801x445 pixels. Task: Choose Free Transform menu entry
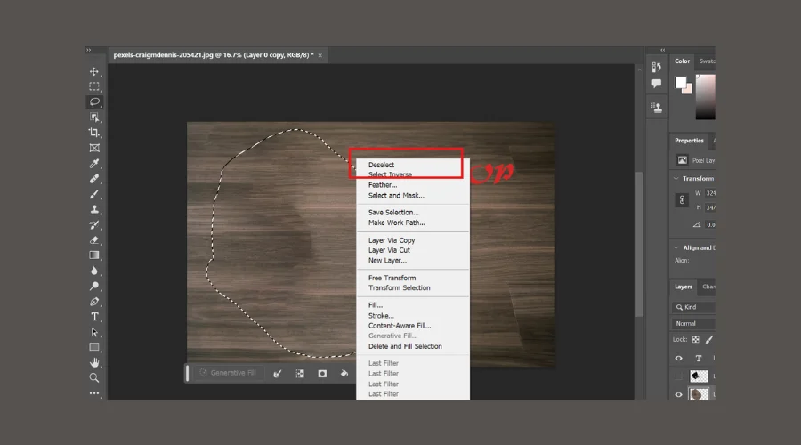pos(392,278)
